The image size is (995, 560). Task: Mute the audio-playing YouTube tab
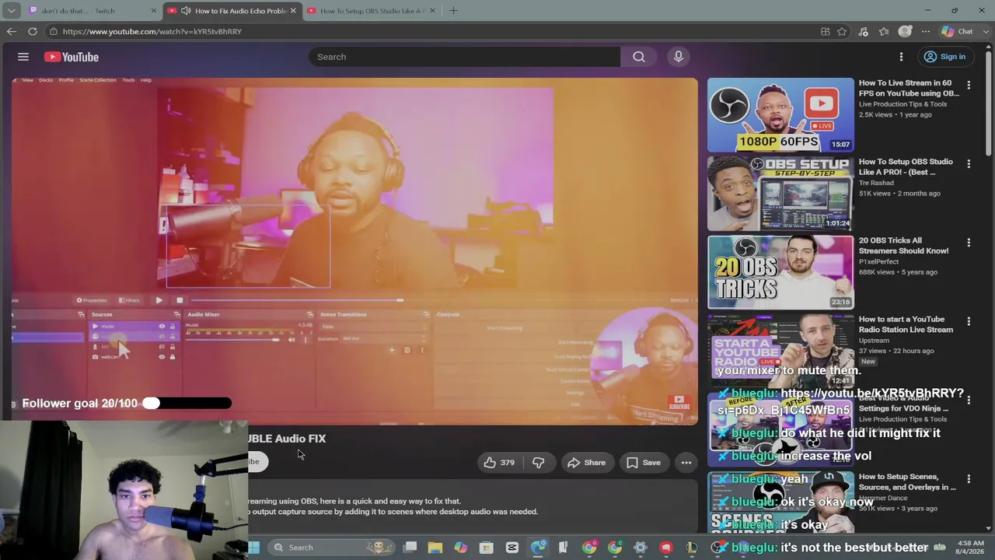(x=186, y=11)
